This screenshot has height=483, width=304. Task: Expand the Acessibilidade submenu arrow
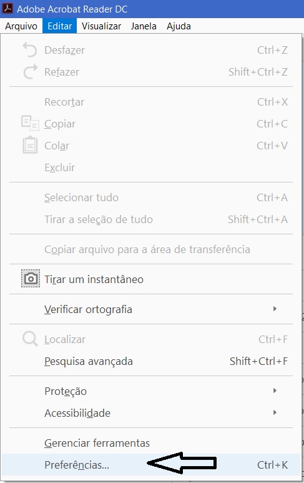point(275,412)
